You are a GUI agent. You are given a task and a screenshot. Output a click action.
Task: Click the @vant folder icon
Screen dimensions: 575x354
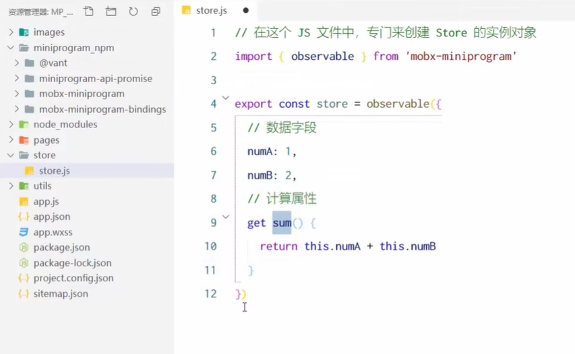pos(30,63)
